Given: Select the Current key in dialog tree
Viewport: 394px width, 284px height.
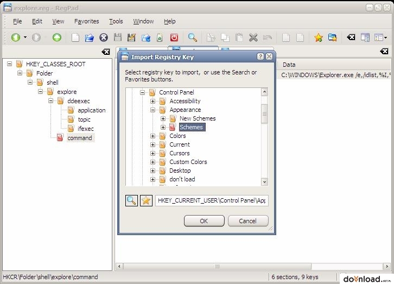Looking at the screenshot, I should pos(180,144).
